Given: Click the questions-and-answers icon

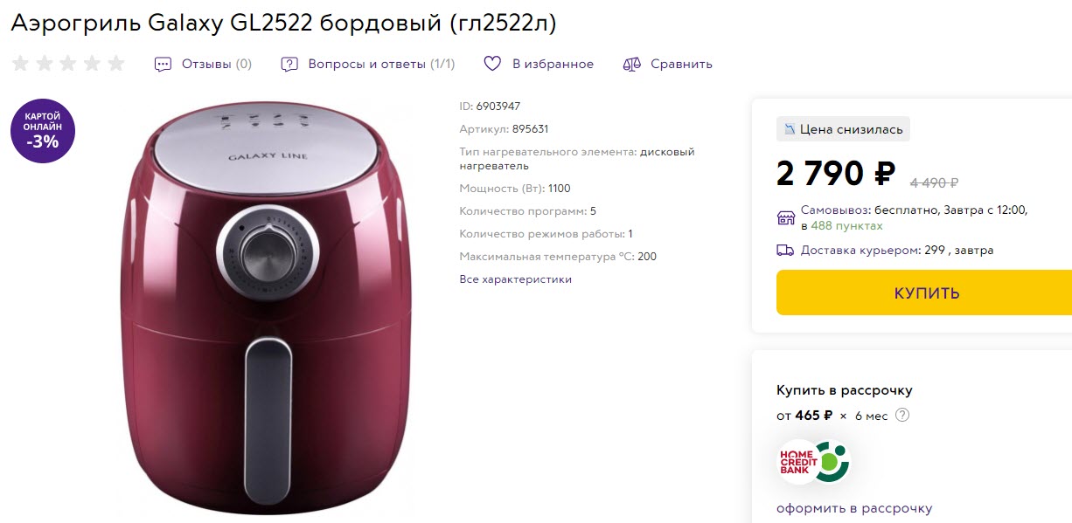Looking at the screenshot, I should 289,64.
